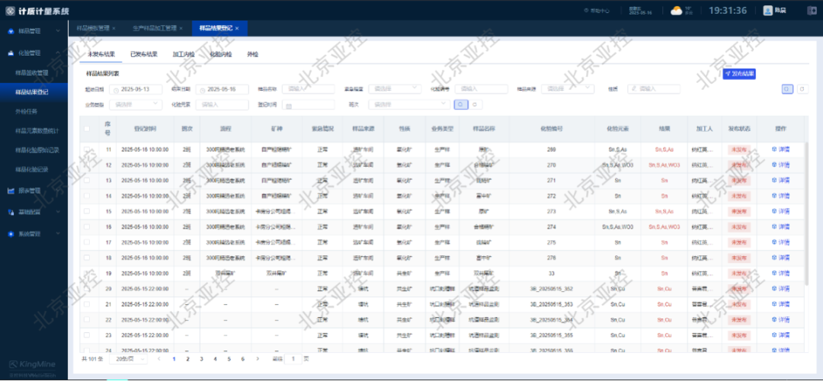Click the 起始日期 field showing 2025-05-13

point(136,89)
